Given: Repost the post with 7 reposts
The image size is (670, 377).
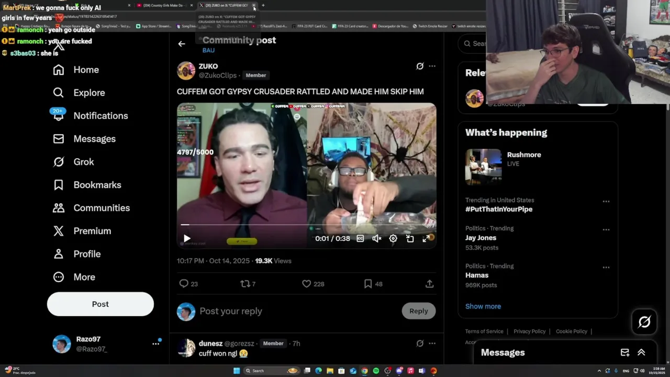Looking at the screenshot, I should click(244, 284).
